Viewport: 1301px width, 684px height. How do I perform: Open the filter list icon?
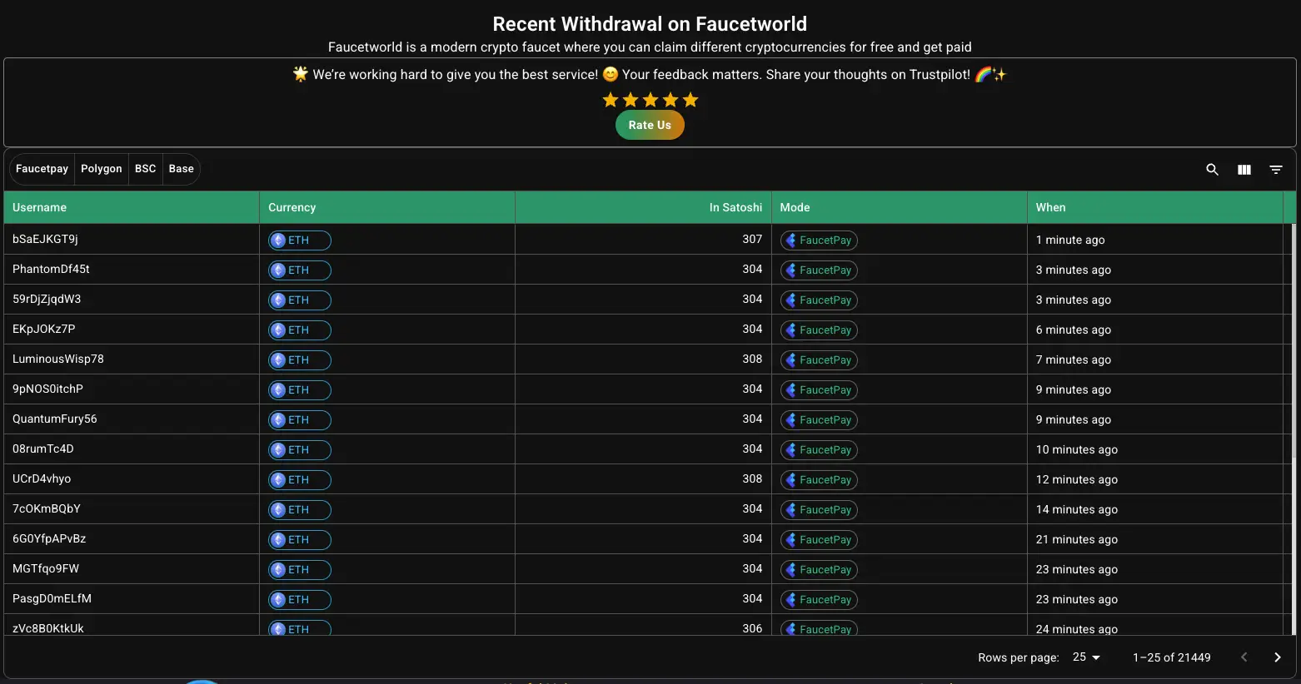click(x=1275, y=170)
